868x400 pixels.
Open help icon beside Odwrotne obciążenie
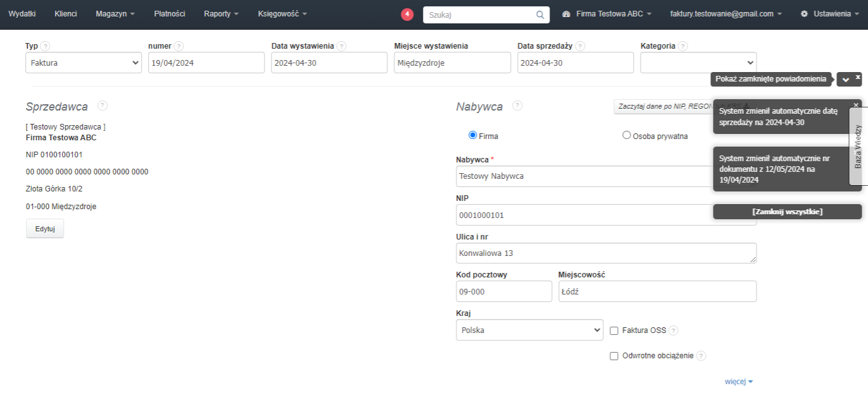tap(701, 356)
